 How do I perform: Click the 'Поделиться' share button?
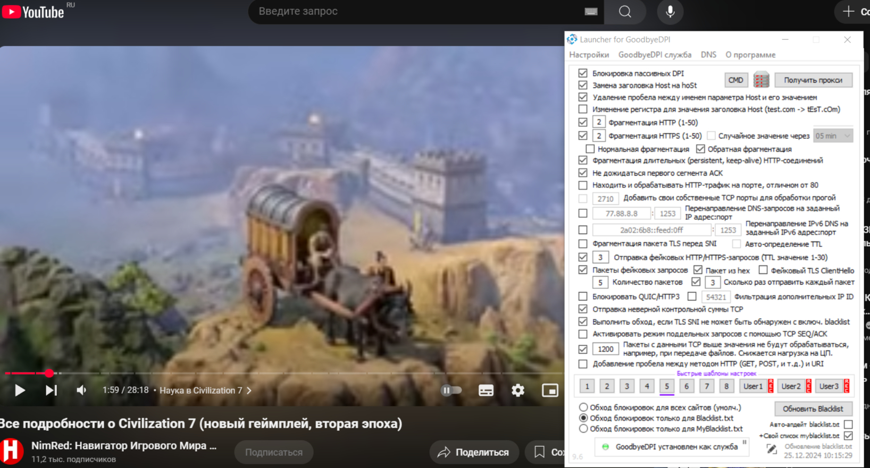[474, 452]
